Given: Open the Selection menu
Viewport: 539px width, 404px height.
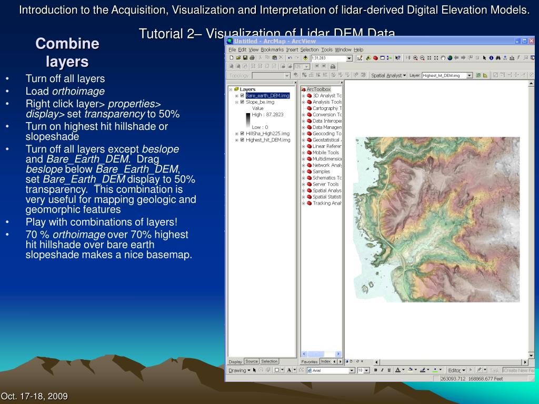Looking at the screenshot, I should coord(310,49).
